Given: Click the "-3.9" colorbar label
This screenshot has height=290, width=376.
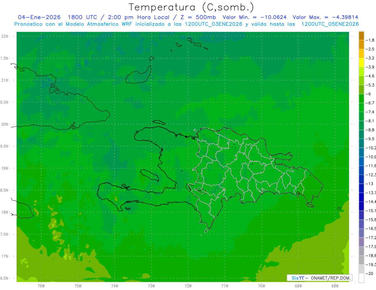Looking at the screenshot, I should coord(371,67).
